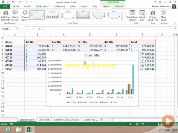Click the zoom slider handle
178x133 pixels.
pos(159,124)
